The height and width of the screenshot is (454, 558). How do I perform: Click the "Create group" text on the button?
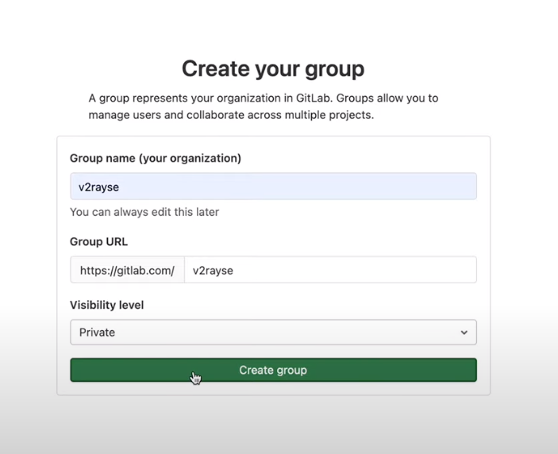tap(273, 371)
